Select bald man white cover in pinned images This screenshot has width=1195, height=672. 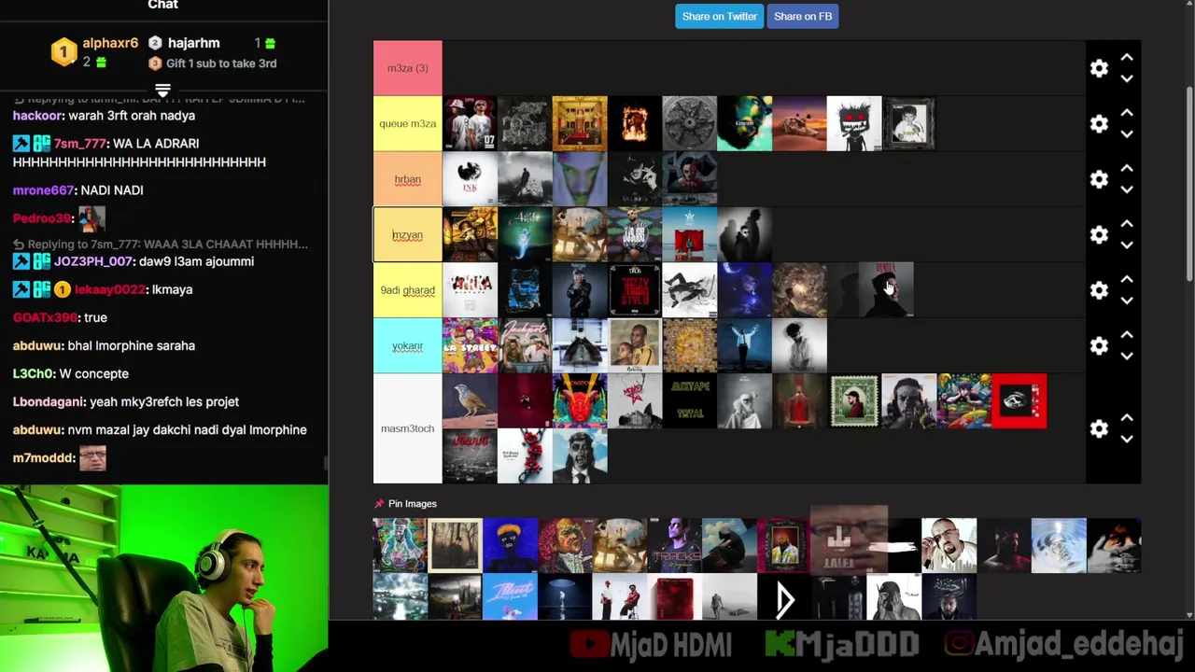(949, 545)
